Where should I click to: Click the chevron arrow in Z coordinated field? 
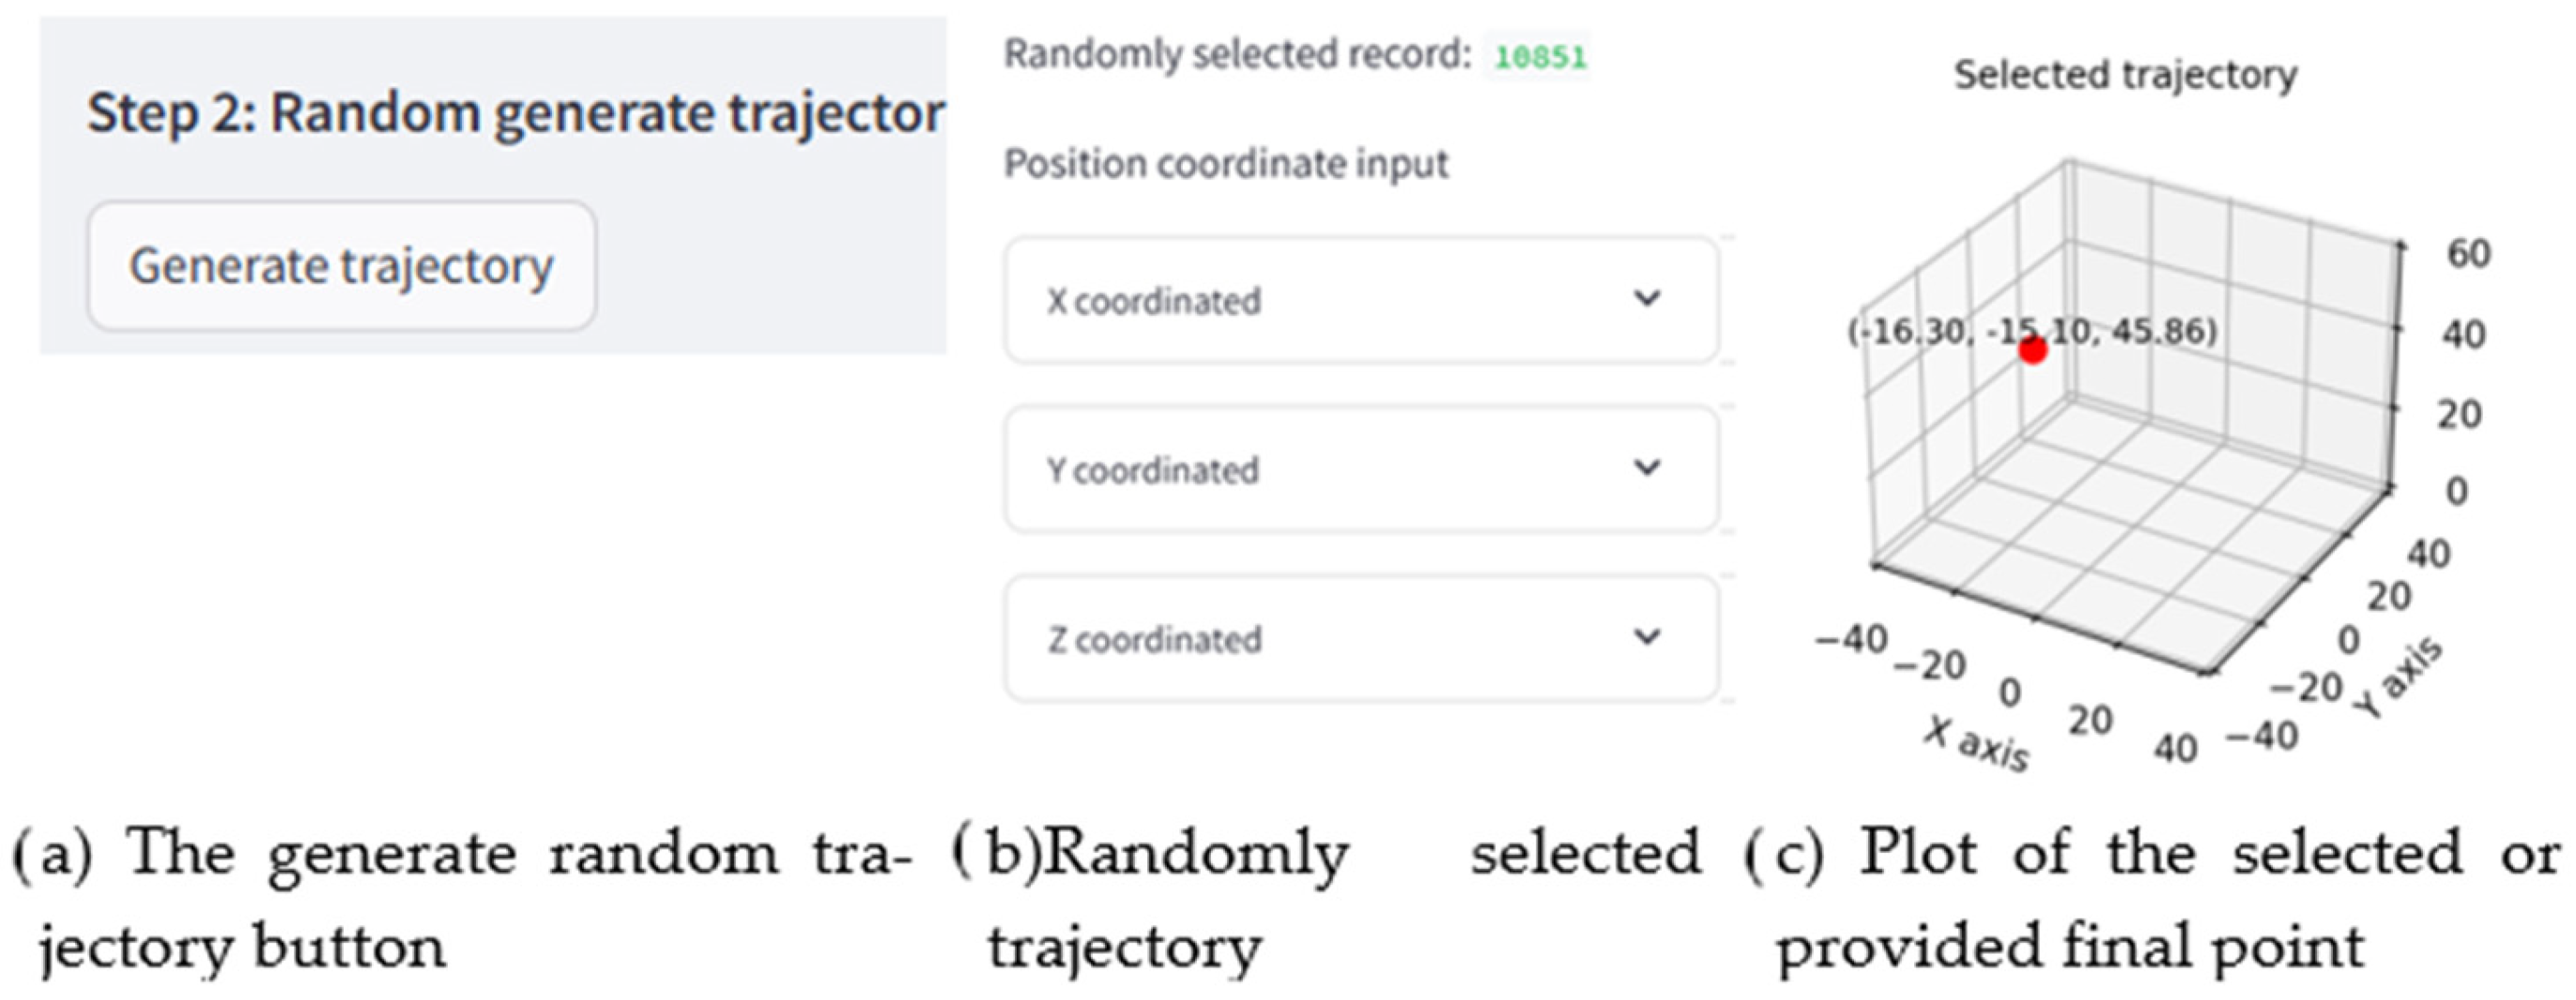[1647, 636]
